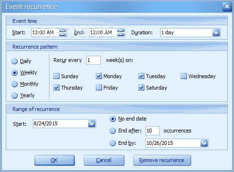
Task: Click the occurrences count field showing 10
Action: [x=153, y=131]
